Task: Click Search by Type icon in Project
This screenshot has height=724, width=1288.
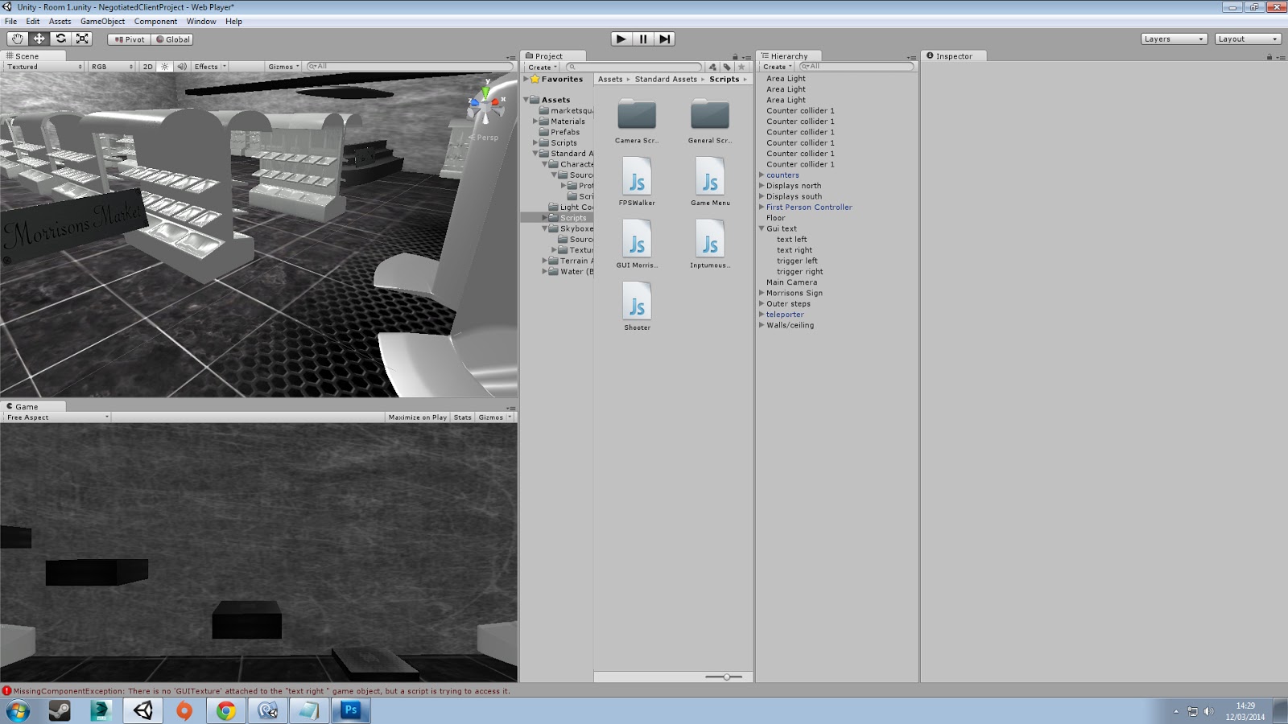Action: click(x=712, y=68)
